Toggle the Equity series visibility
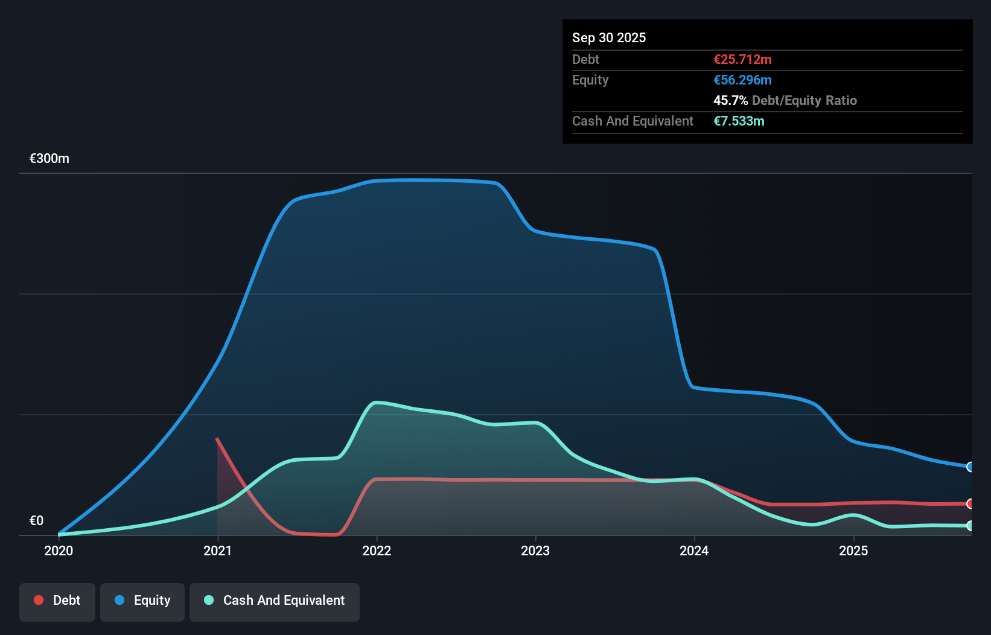 (x=142, y=601)
